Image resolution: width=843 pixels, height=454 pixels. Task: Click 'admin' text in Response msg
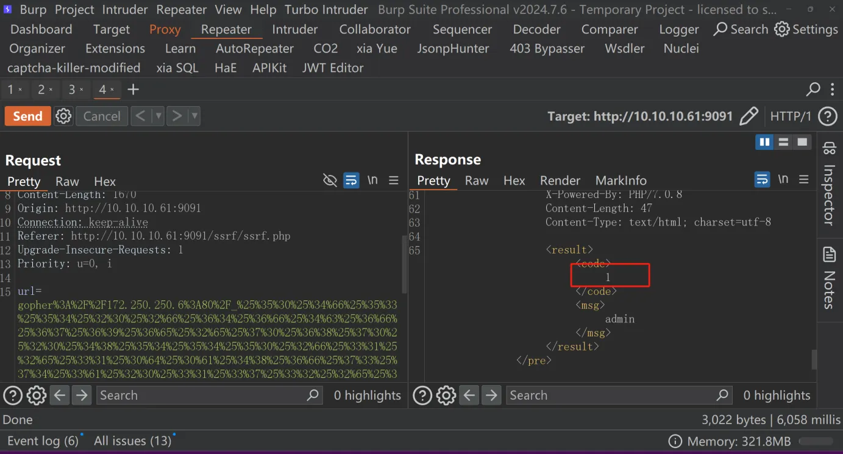click(620, 319)
